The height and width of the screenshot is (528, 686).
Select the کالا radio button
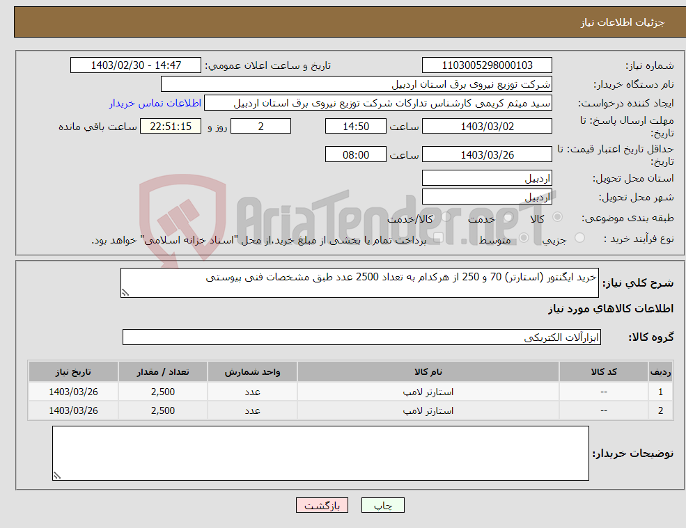tap(557, 217)
